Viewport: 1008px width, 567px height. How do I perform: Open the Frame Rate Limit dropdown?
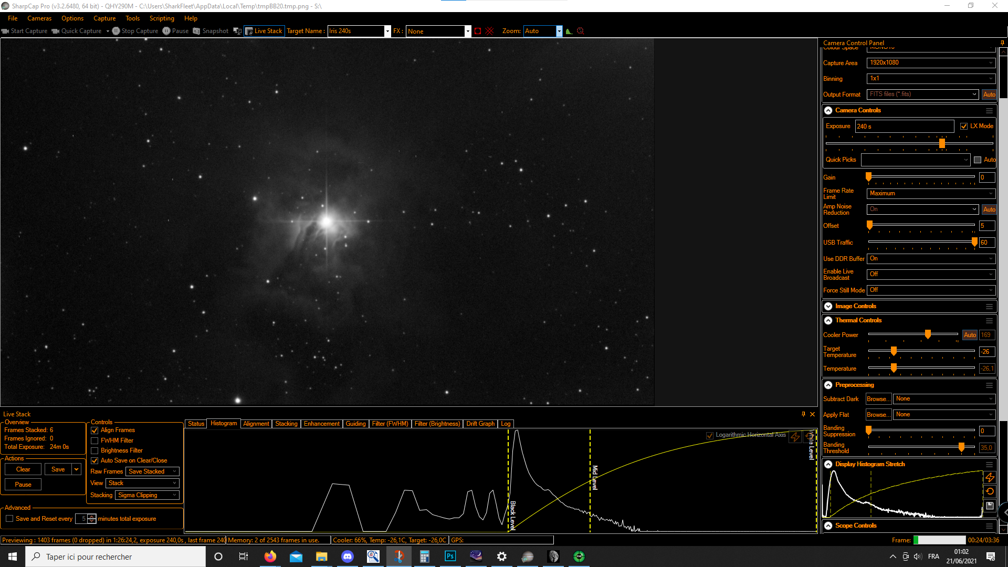tap(931, 193)
